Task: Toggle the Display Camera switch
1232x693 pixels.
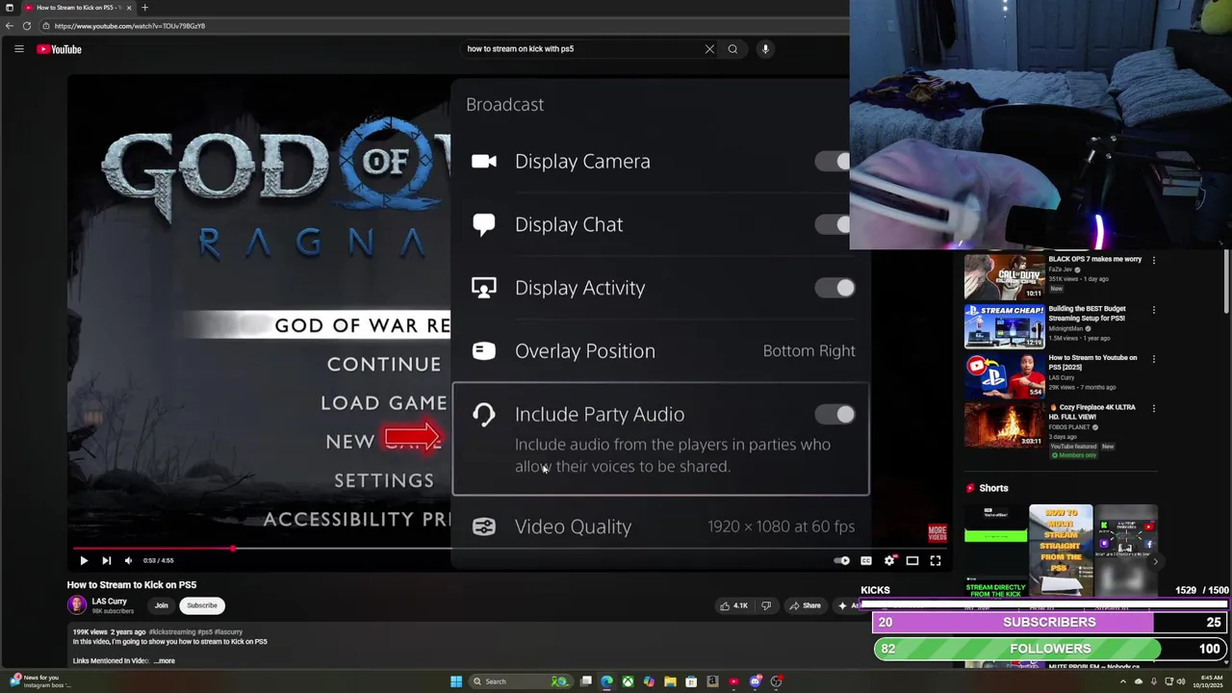Action: pyautogui.click(x=835, y=161)
